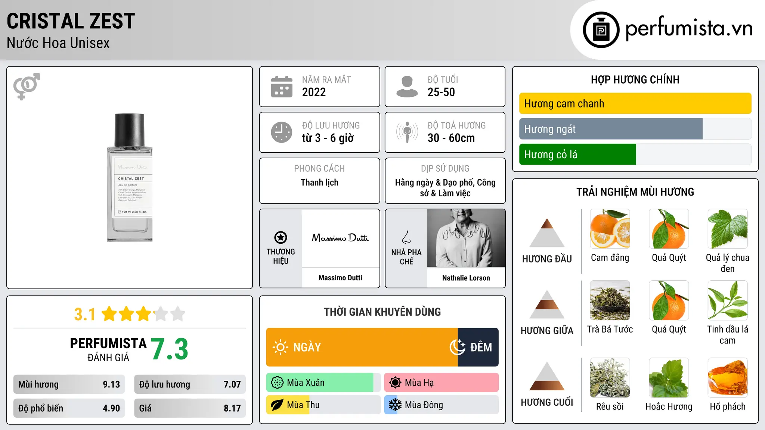Click the Giá 8.17 score row

pos(190,408)
